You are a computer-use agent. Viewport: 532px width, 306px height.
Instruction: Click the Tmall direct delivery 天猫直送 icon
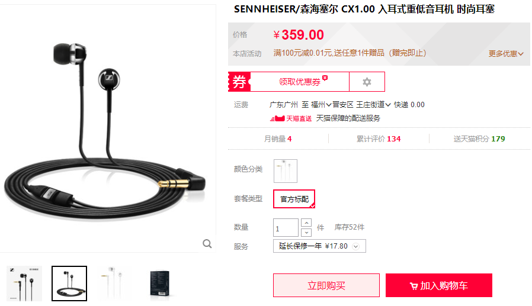click(291, 118)
